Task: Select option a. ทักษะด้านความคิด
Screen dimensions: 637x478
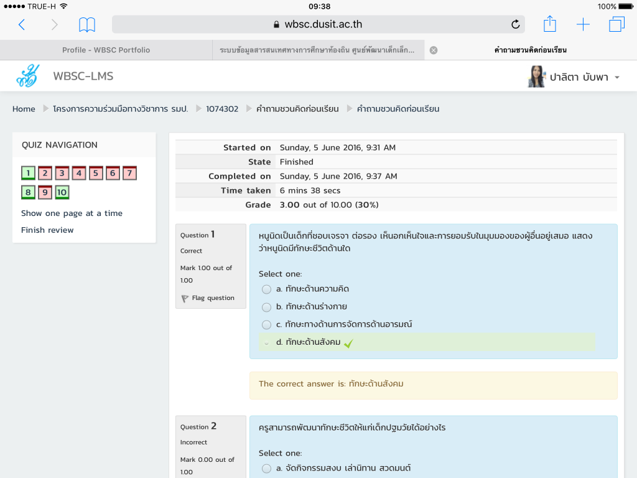Action: [x=267, y=289]
